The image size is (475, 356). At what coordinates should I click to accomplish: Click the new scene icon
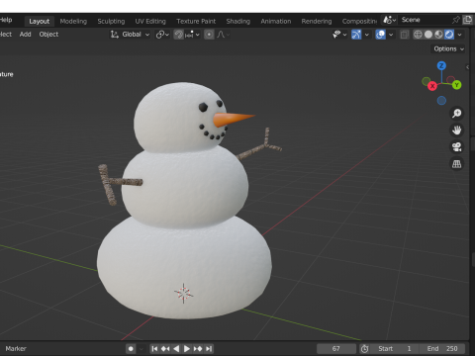(467, 20)
